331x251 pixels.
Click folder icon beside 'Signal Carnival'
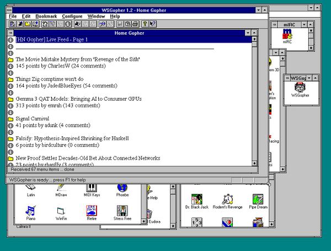tap(10, 119)
